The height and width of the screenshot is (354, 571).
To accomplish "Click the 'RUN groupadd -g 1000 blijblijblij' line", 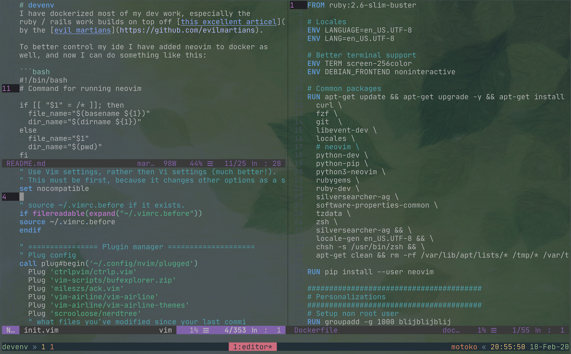I will point(379,322).
